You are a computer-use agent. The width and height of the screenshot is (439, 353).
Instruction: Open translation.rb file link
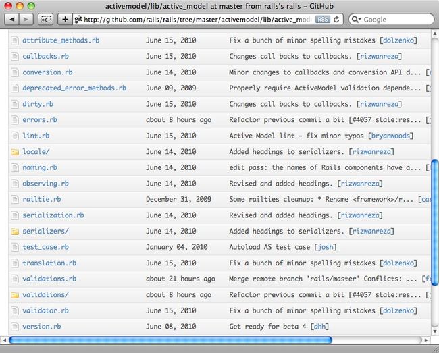coord(49,263)
